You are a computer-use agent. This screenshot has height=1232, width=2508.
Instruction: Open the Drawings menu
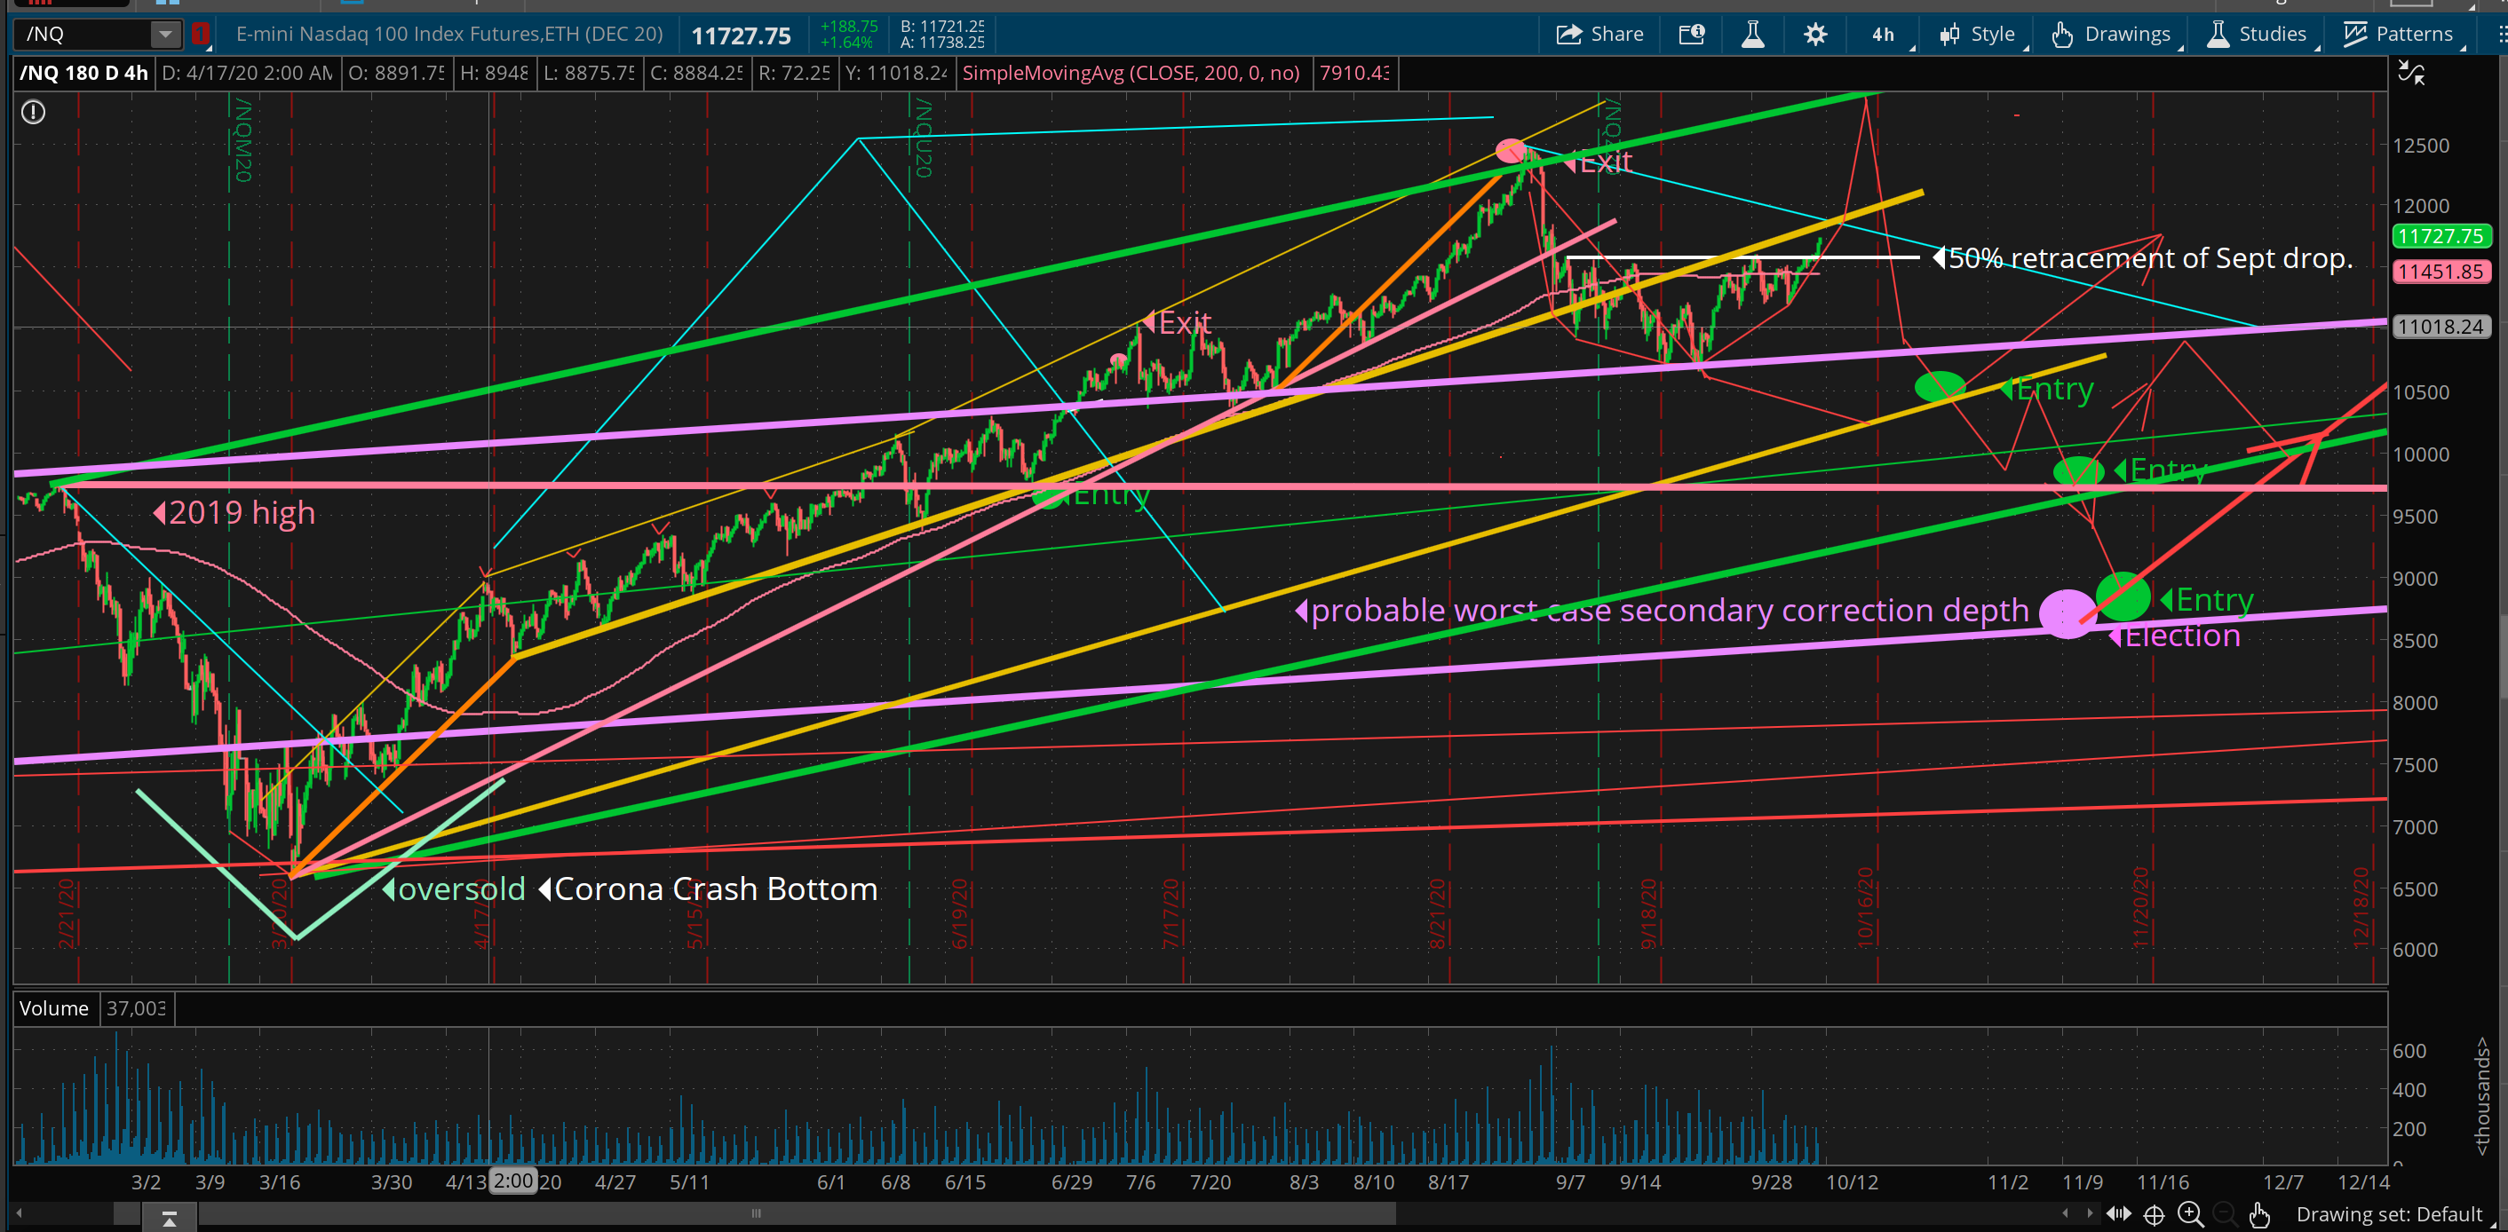tap(2113, 34)
